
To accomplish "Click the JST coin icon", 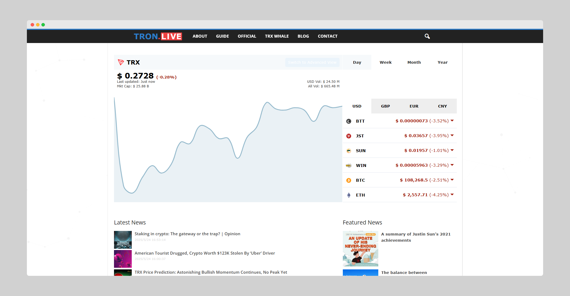I will (x=349, y=136).
